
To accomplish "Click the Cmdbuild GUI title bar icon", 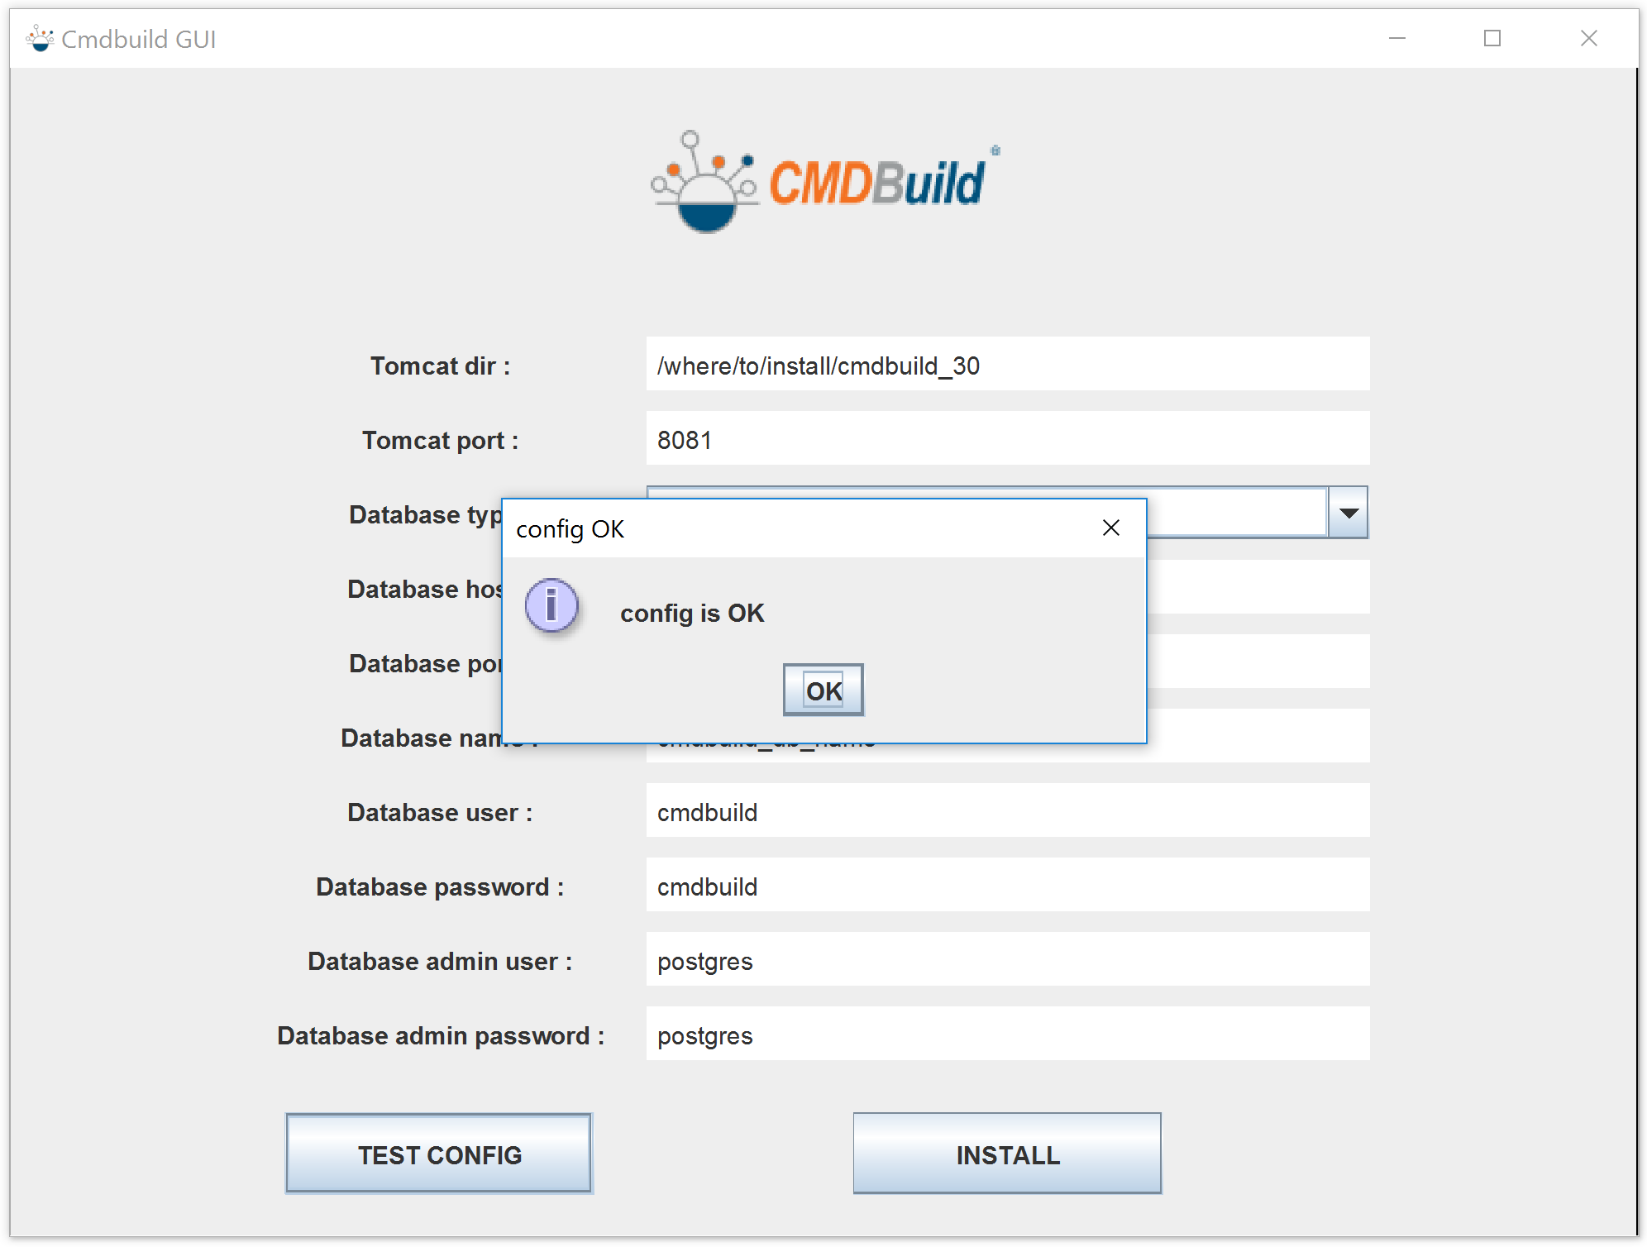I will pos(39,38).
